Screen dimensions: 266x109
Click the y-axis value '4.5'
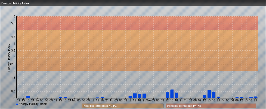(14, 37)
